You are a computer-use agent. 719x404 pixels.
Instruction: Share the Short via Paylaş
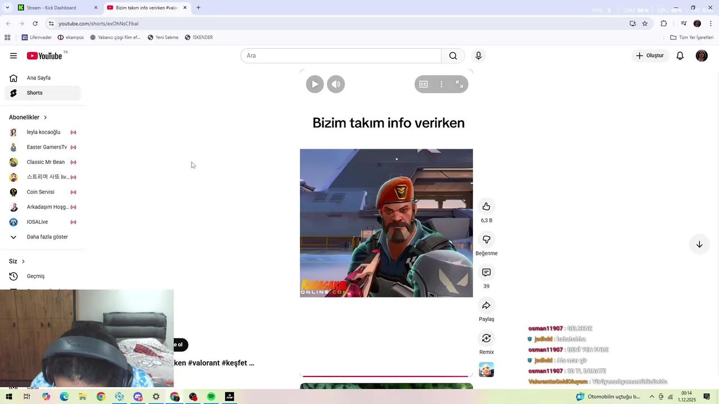pyautogui.click(x=486, y=305)
